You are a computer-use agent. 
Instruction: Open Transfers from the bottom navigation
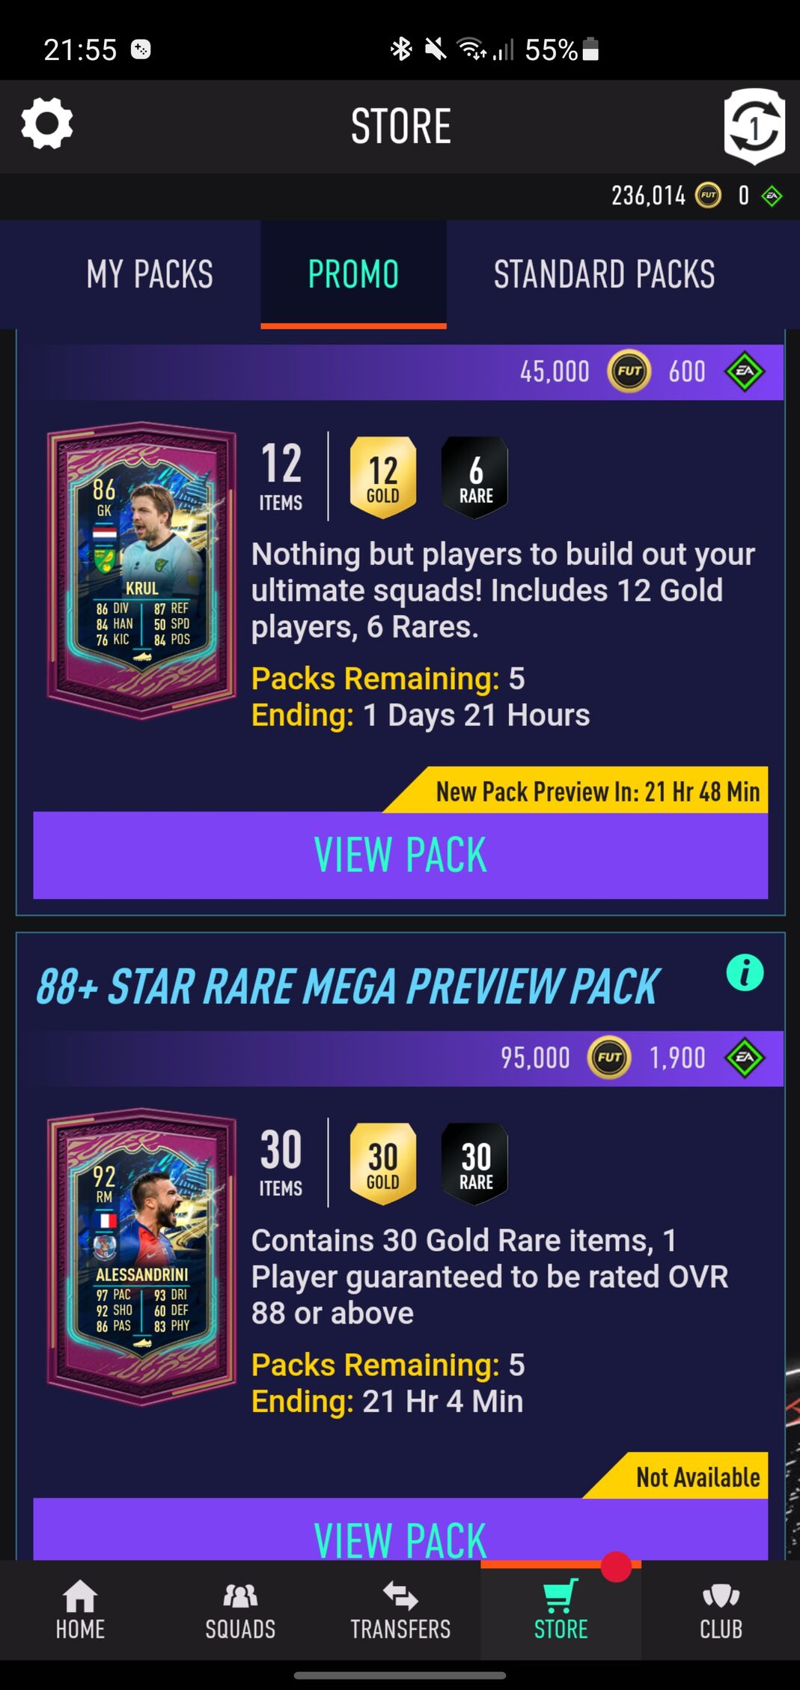pyautogui.click(x=400, y=1610)
